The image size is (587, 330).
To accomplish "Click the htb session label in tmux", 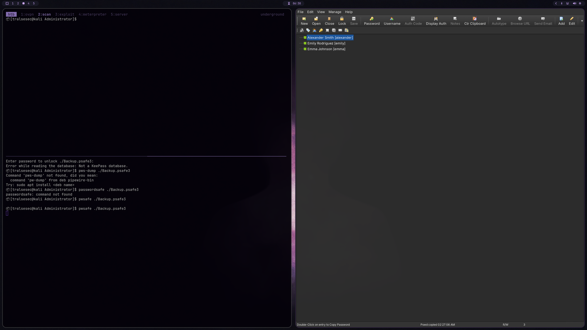I will pyautogui.click(x=11, y=14).
